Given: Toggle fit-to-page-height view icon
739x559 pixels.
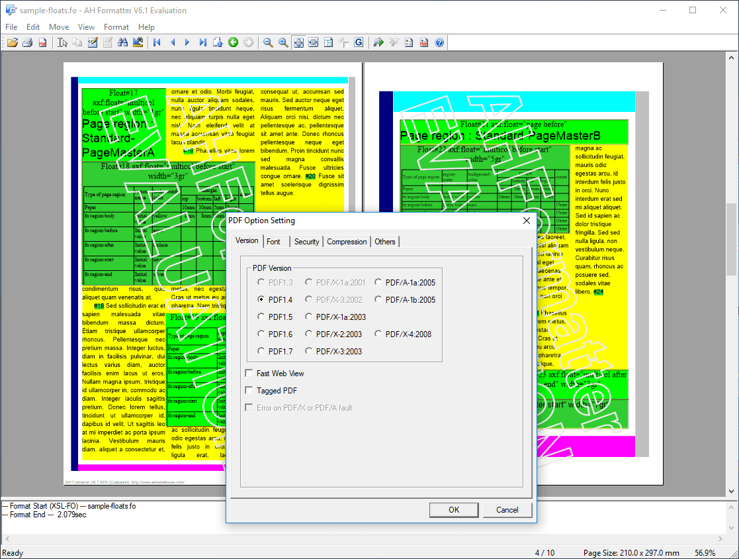Looking at the screenshot, I should (298, 42).
